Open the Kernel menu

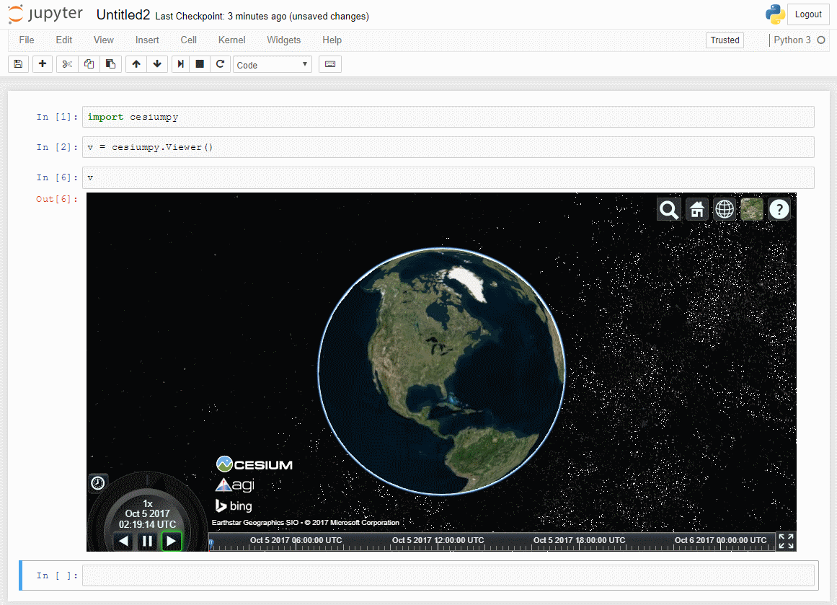pyautogui.click(x=231, y=40)
